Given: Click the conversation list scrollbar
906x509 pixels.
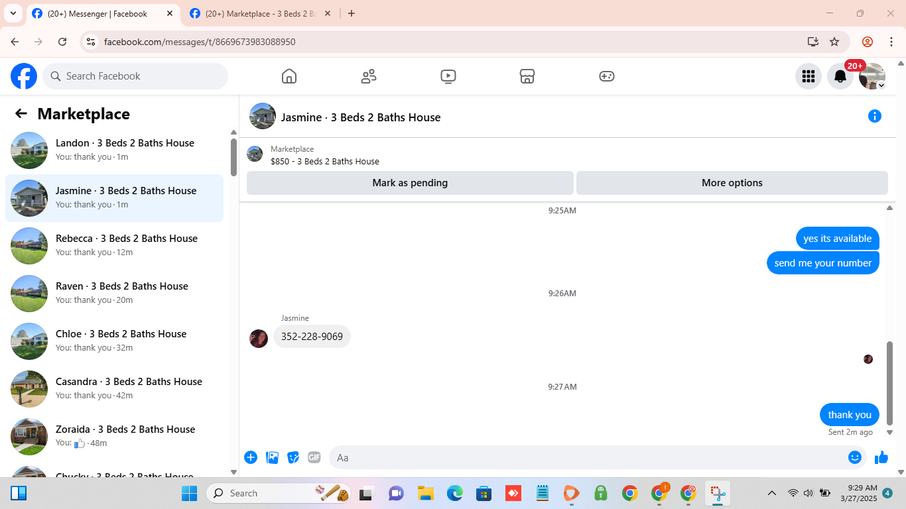Looking at the screenshot, I should [x=233, y=157].
